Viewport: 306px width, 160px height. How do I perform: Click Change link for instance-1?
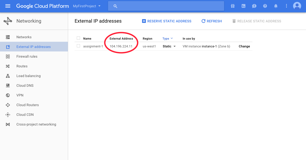point(244,46)
